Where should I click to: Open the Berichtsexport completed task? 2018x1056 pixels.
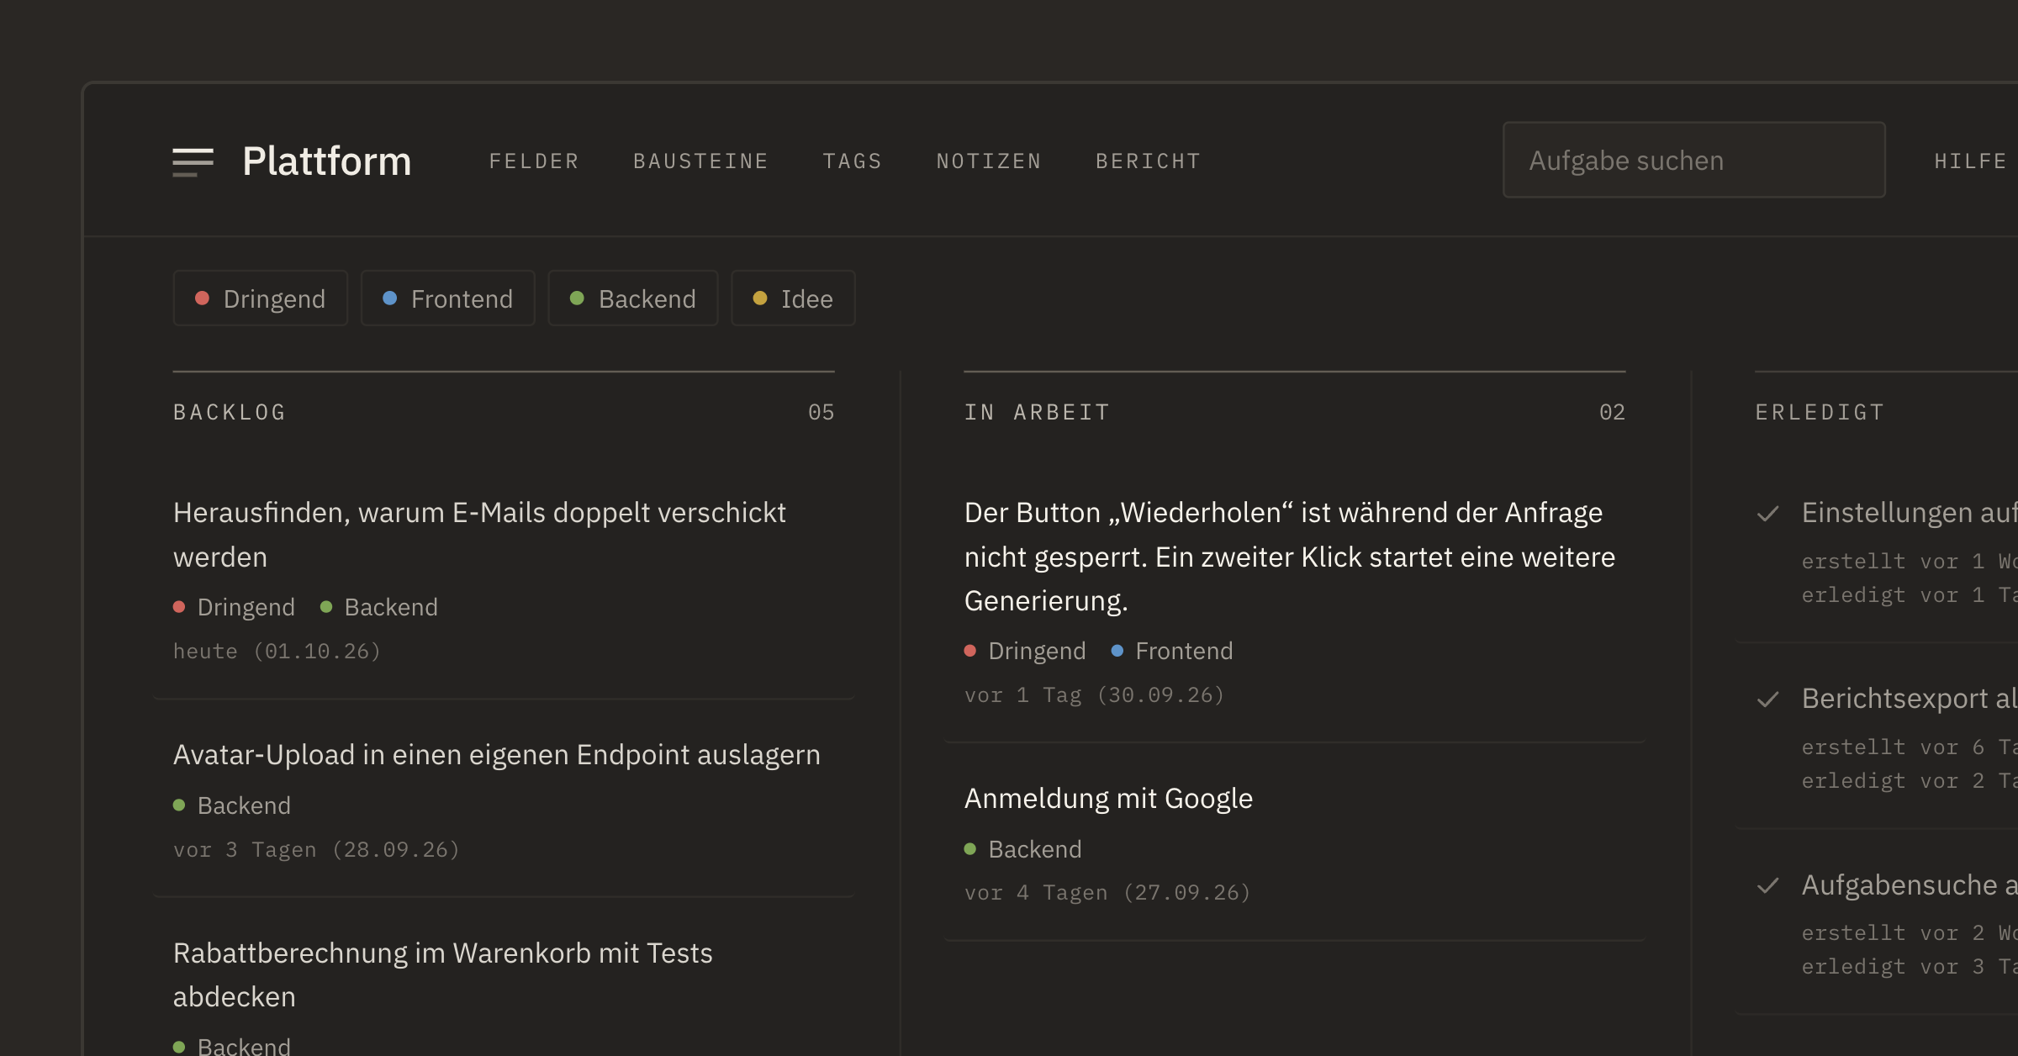(1910, 699)
